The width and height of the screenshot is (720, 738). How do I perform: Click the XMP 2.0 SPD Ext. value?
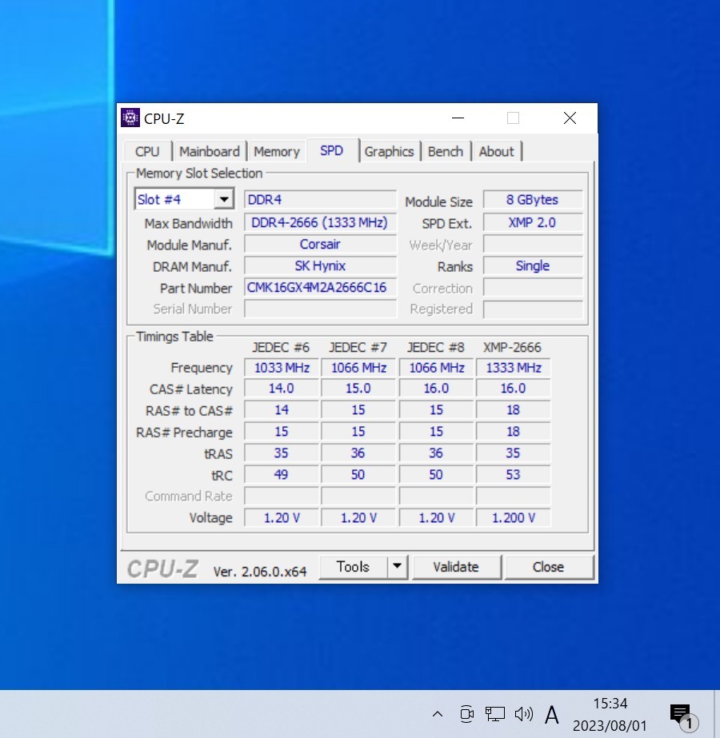pos(533,222)
